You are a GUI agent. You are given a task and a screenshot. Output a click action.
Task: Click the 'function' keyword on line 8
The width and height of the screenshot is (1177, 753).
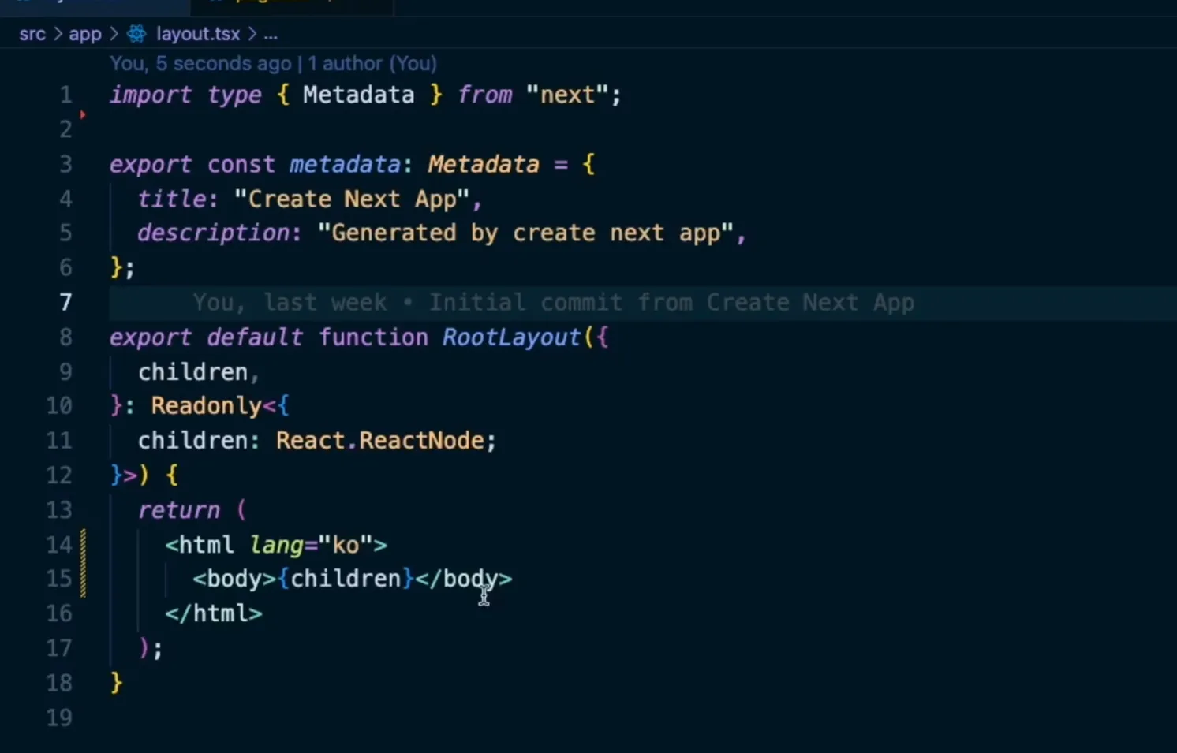(x=373, y=337)
